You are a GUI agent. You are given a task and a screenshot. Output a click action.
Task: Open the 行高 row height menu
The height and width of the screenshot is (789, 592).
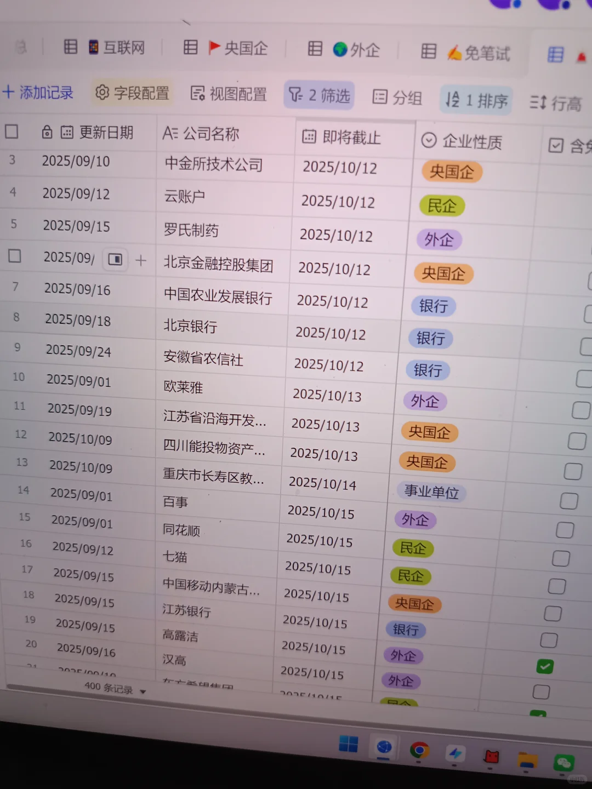[x=555, y=103]
